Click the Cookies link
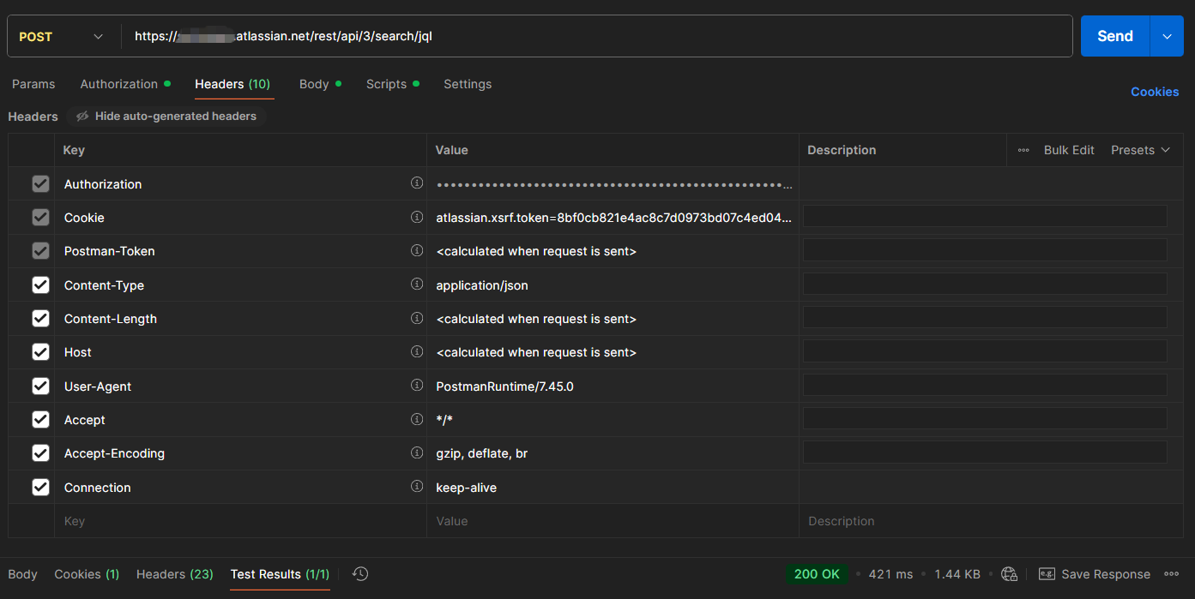The height and width of the screenshot is (599, 1195). click(1154, 92)
